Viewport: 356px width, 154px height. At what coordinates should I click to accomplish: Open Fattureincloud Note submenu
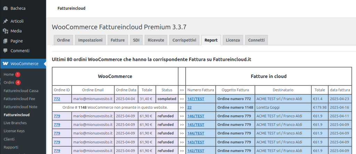(x=21, y=107)
